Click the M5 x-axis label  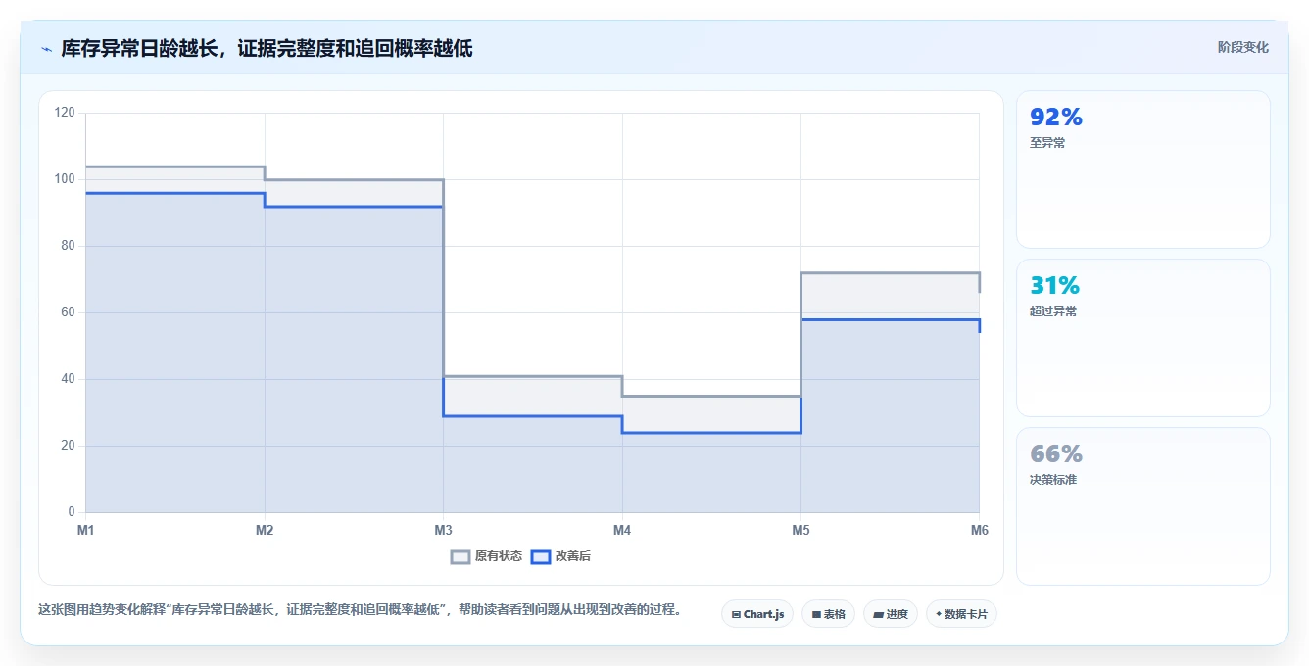[x=800, y=530]
